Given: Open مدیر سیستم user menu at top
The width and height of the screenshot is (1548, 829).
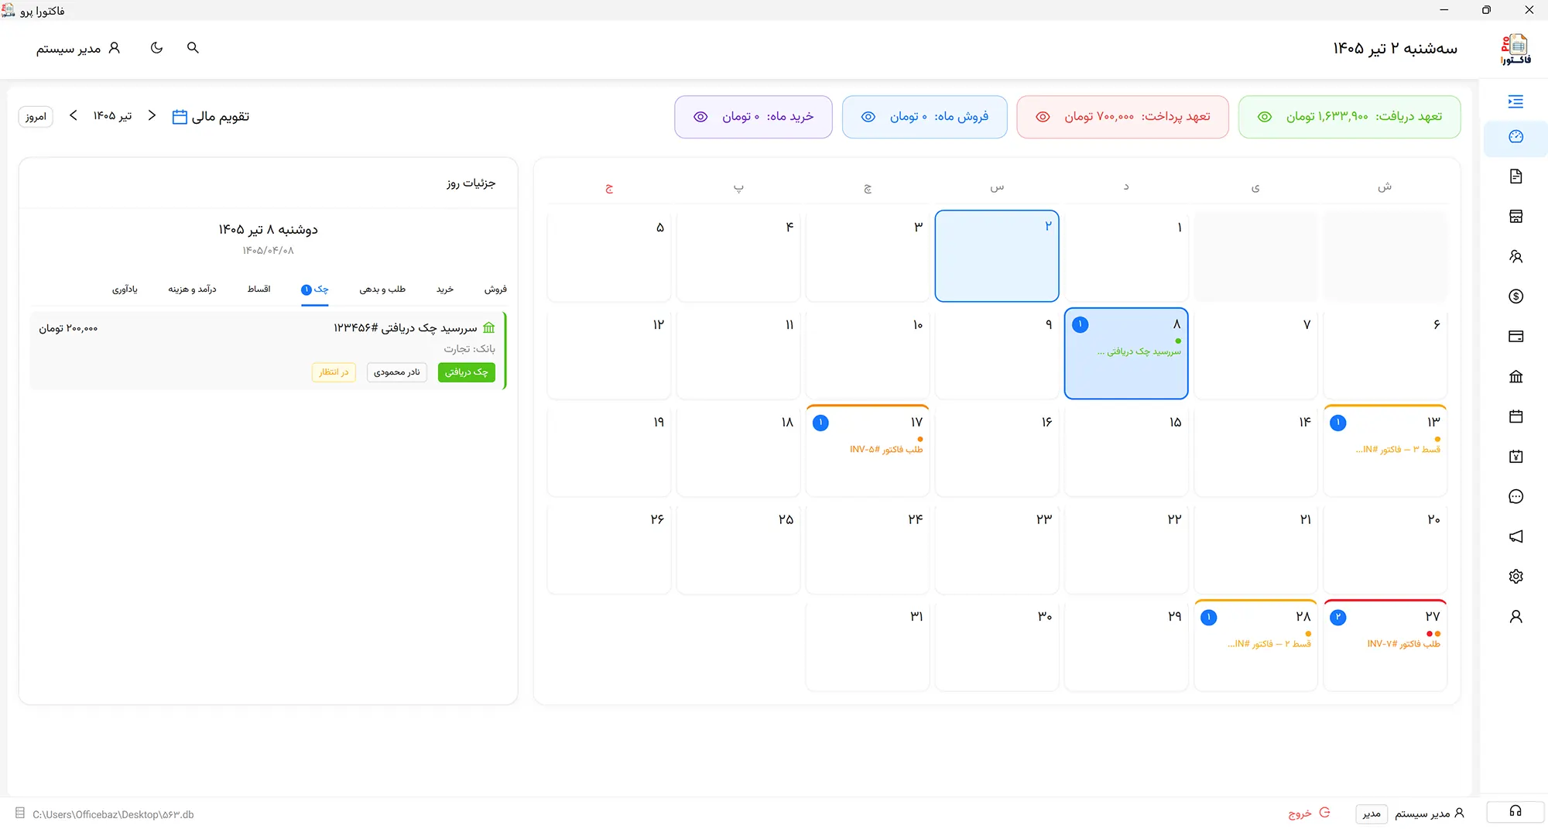Looking at the screenshot, I should (x=78, y=48).
